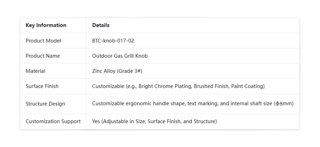Select the Product Model row label

click(43, 41)
